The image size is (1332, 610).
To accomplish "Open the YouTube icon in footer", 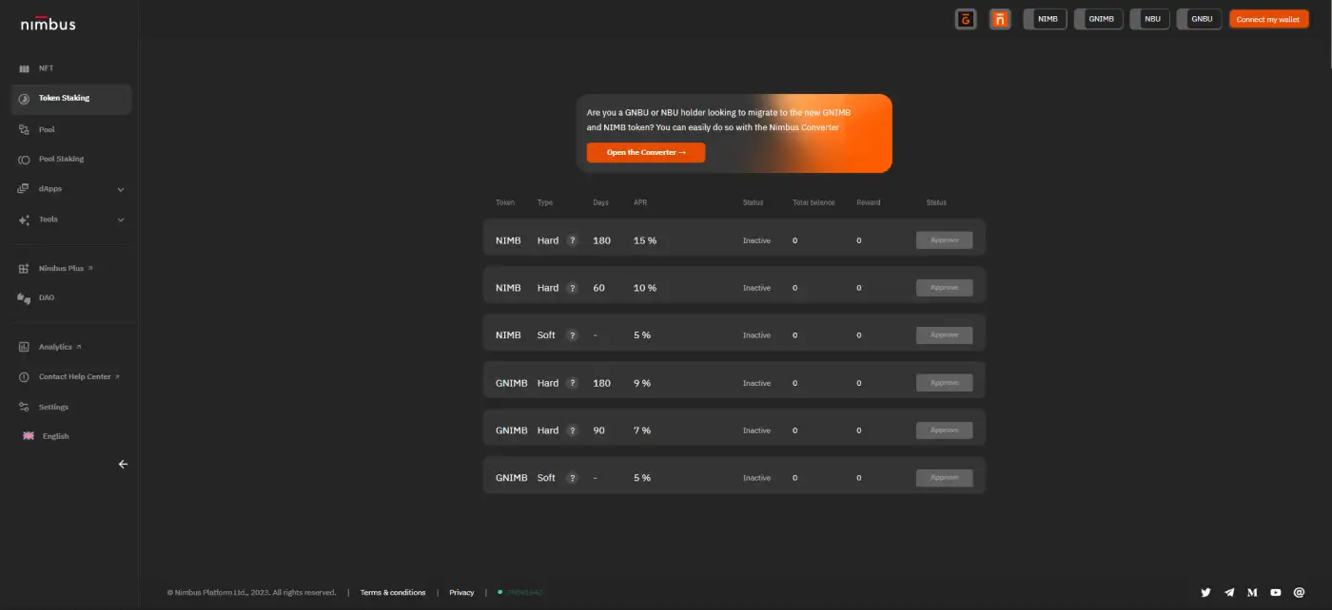I will click(x=1276, y=592).
